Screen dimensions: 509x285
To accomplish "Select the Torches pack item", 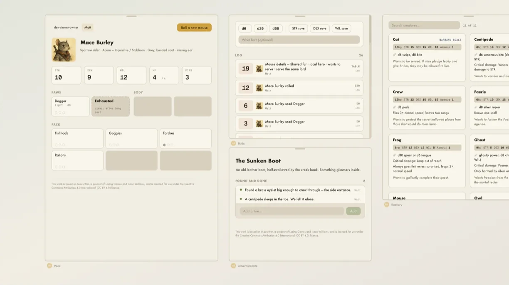I will [185, 139].
